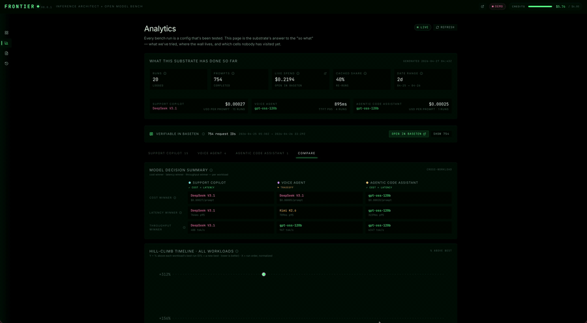The image size is (587, 323).
Task: Click info icon next to PROMPTS
Action: tap(233, 74)
